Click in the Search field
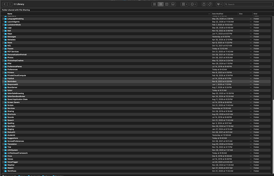274x176 pixels. [248, 4]
